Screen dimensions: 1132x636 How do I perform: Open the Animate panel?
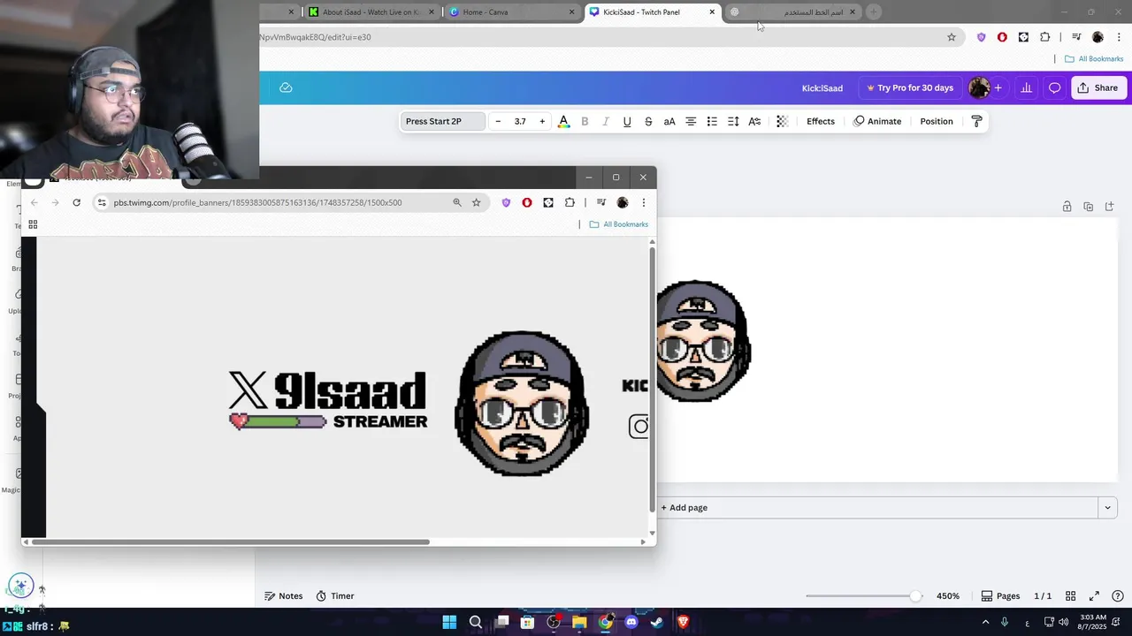(877, 121)
